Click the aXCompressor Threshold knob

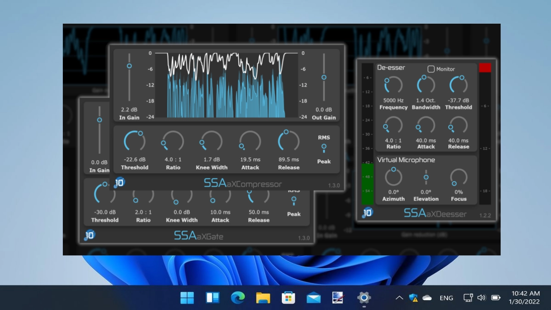pos(135,141)
